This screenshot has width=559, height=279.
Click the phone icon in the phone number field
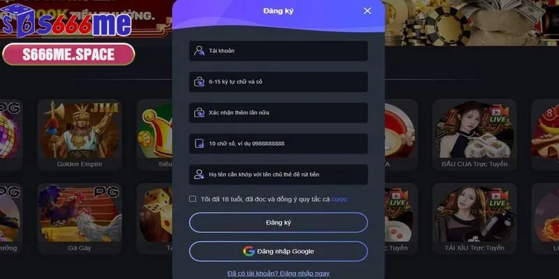tap(199, 144)
